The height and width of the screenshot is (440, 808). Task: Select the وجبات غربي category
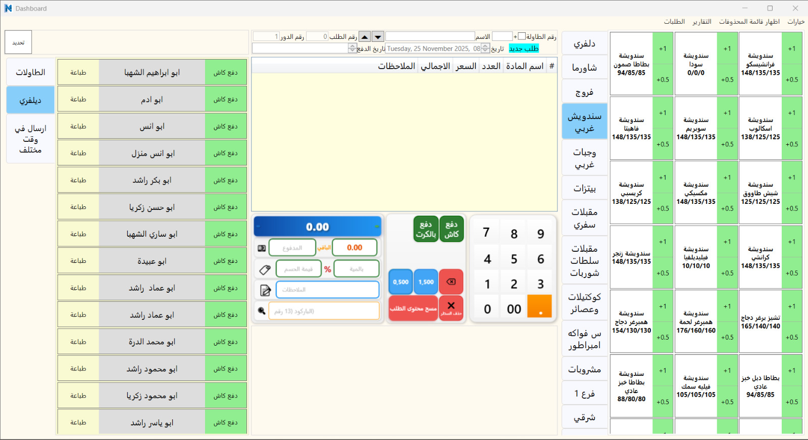pos(585,158)
